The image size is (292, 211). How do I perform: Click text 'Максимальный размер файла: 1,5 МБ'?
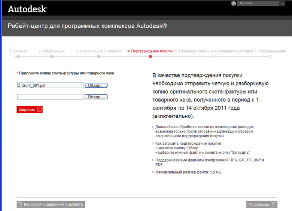tap(188, 172)
